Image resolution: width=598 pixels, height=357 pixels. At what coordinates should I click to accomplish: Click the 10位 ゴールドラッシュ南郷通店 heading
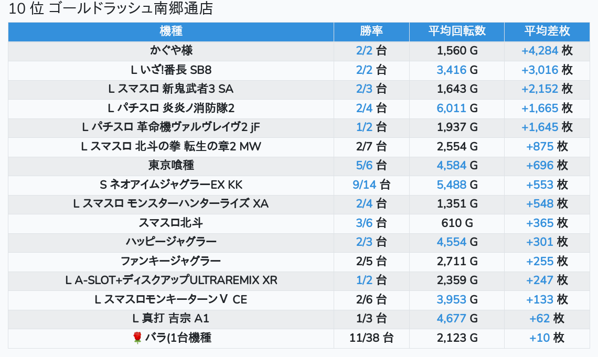click(111, 9)
